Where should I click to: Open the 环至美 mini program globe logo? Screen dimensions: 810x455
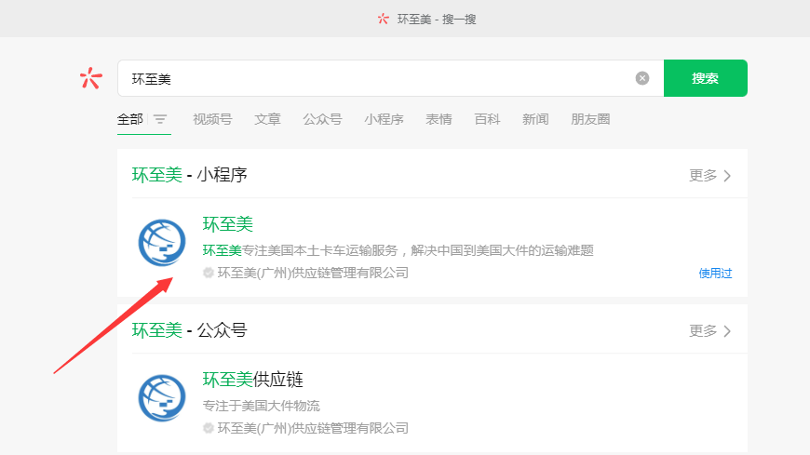point(162,242)
